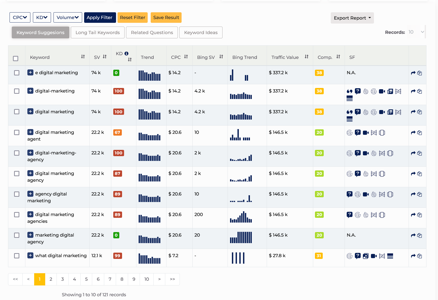
Task: Open the KD filter dropdown
Action: [42, 18]
